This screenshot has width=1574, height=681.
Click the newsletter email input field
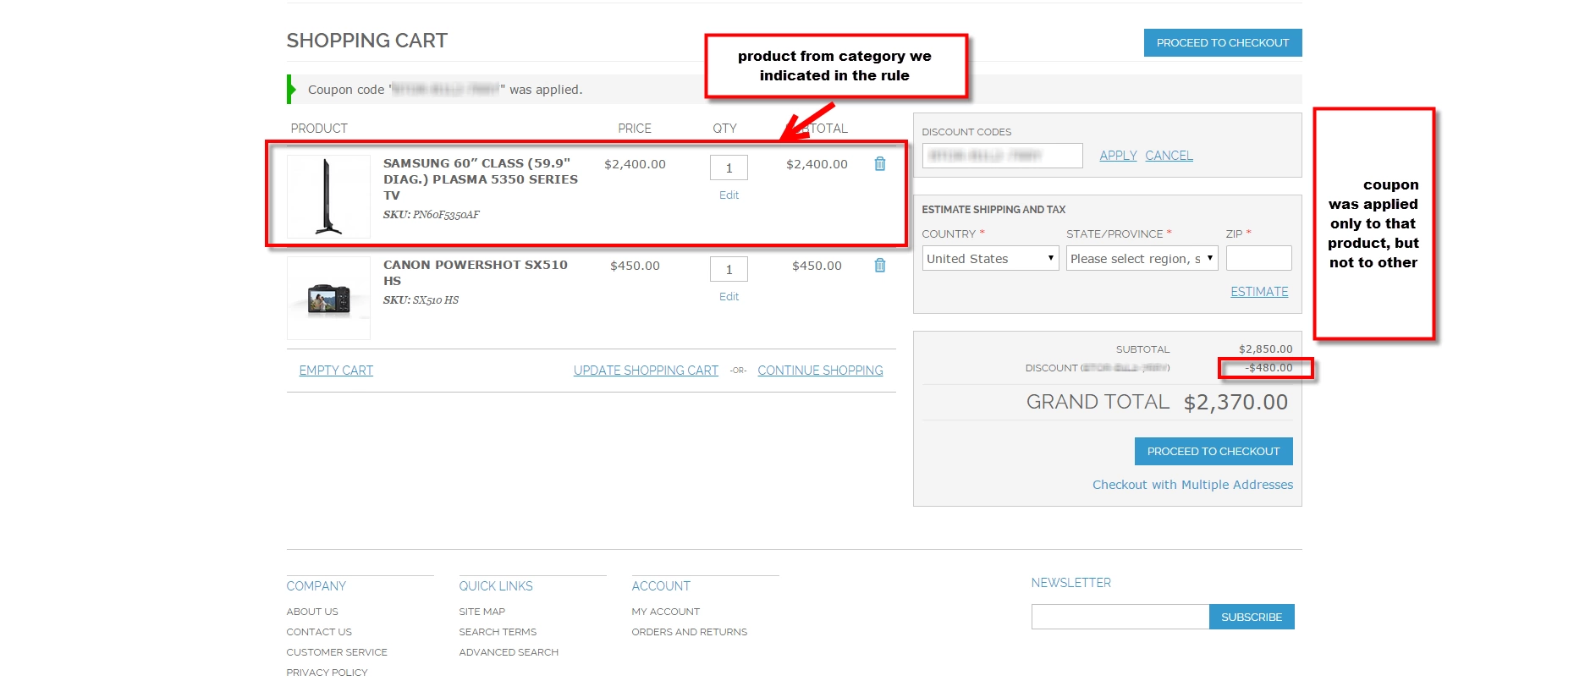[x=1120, y=617]
